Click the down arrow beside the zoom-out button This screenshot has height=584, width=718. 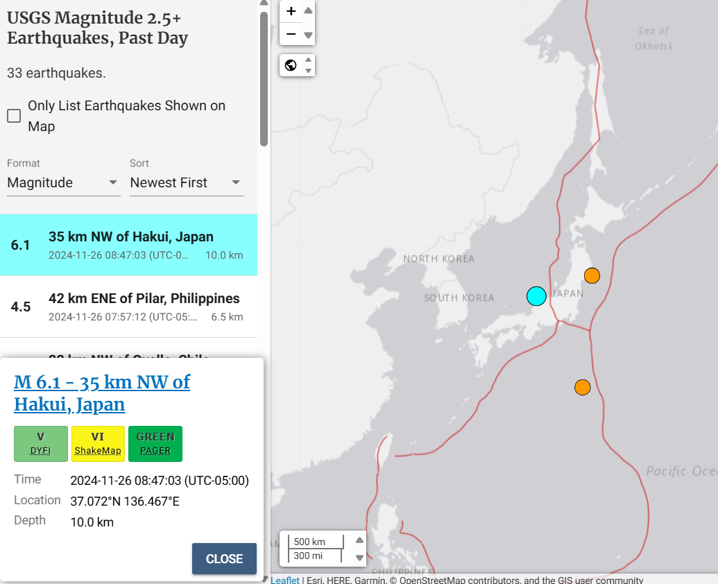pyautogui.click(x=309, y=35)
